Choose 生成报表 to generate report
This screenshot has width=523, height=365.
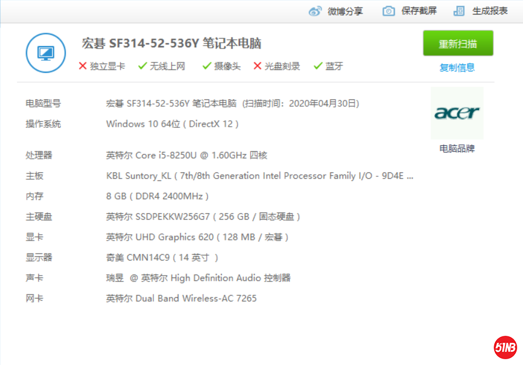490,11
